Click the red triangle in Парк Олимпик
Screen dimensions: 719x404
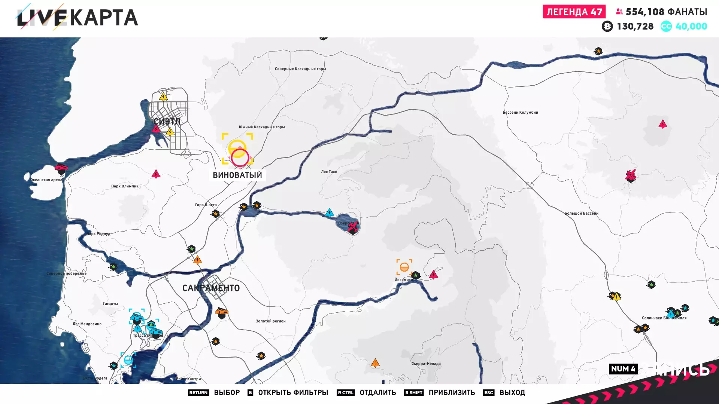(x=156, y=174)
